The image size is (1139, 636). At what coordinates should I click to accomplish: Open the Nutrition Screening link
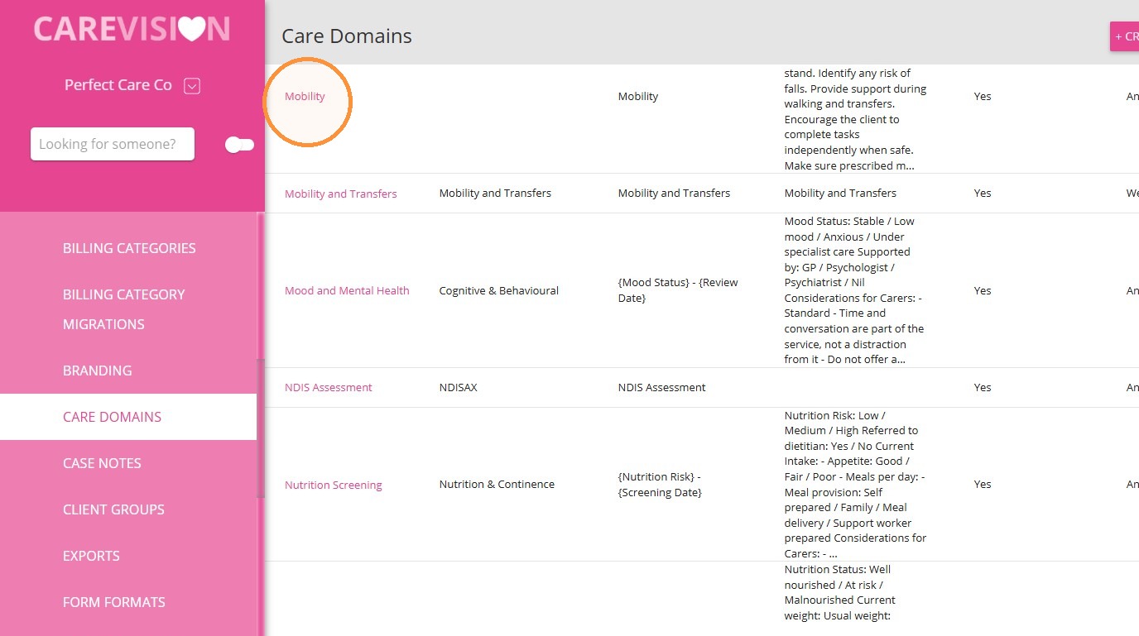tap(333, 485)
